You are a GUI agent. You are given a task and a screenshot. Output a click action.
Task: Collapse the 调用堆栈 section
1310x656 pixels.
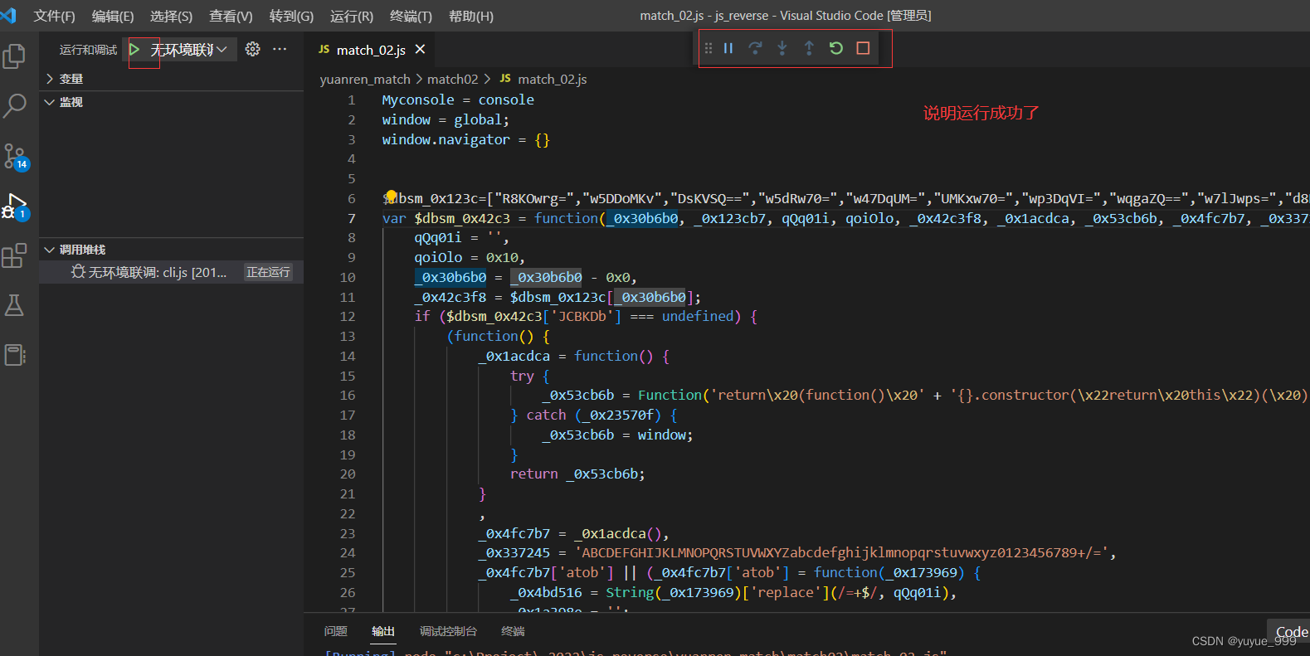pyautogui.click(x=171, y=250)
